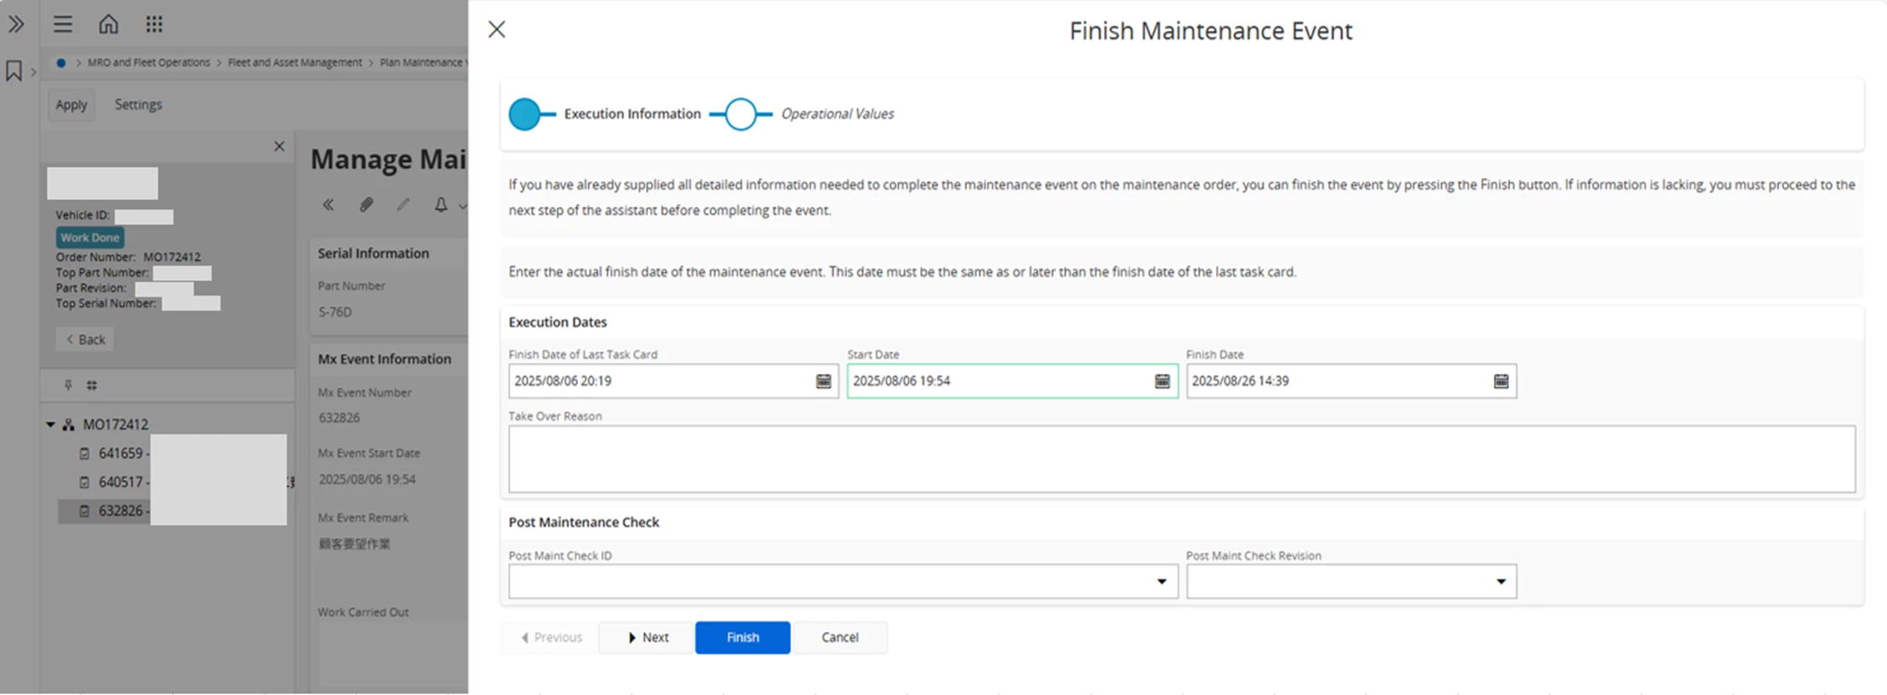Open the apps grid launcher

(x=154, y=24)
